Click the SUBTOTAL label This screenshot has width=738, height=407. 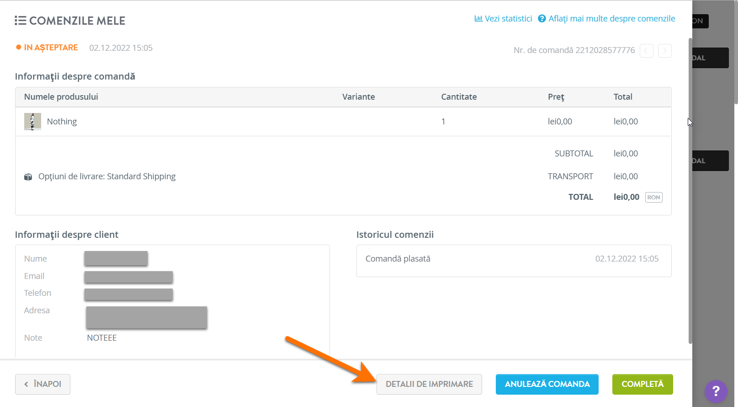[574, 154]
